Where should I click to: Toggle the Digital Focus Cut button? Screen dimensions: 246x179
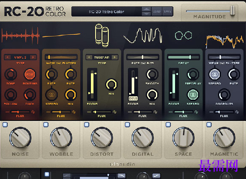[x=133, y=98]
